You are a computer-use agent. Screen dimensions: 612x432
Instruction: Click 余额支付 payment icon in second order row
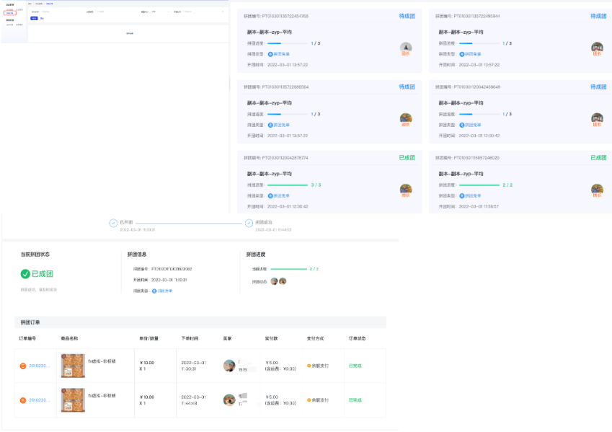[x=309, y=400]
